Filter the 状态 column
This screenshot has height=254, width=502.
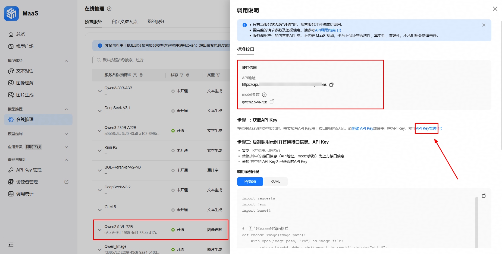tap(182, 75)
